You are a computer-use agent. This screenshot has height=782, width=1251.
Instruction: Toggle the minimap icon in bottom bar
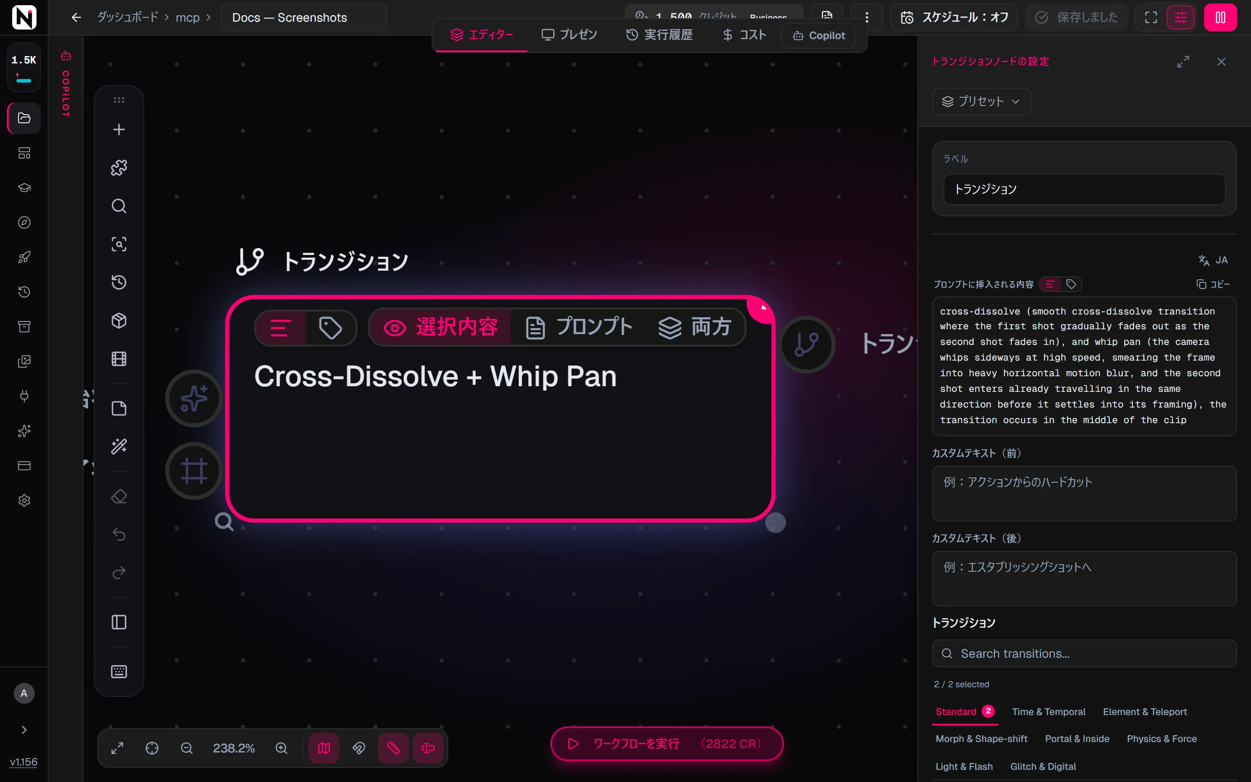(324, 748)
